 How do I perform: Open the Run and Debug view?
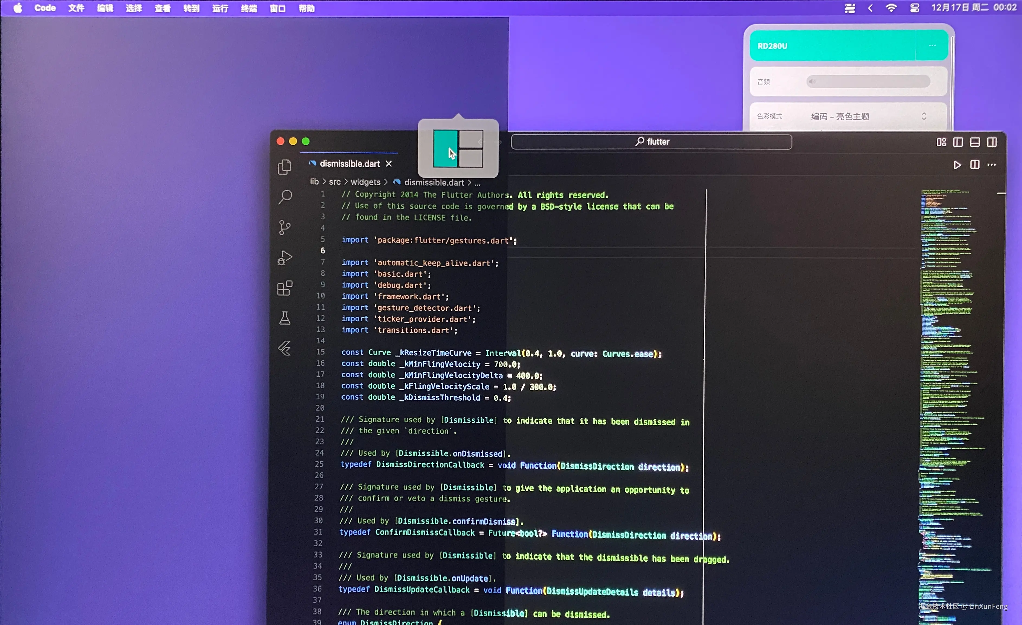pyautogui.click(x=284, y=257)
